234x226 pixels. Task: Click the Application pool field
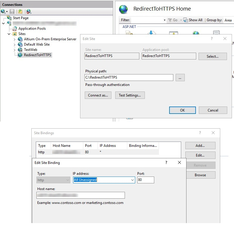(169, 56)
